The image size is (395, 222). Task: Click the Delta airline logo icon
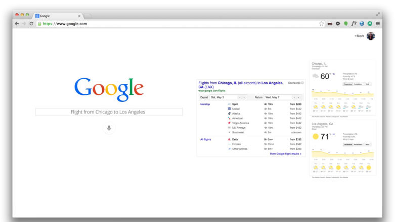pos(229,139)
